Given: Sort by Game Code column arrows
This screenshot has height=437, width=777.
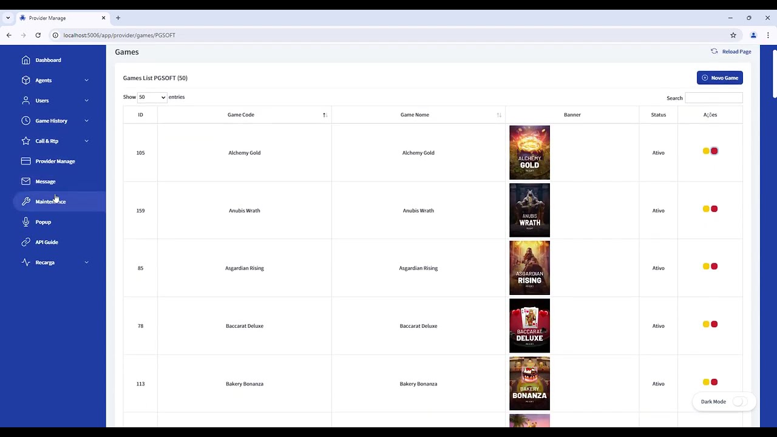Looking at the screenshot, I should click(x=325, y=115).
